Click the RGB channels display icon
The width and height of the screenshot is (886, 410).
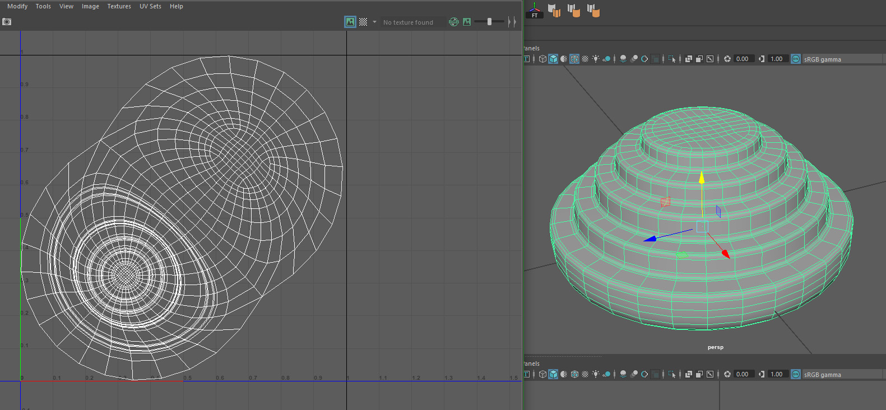[x=453, y=22]
